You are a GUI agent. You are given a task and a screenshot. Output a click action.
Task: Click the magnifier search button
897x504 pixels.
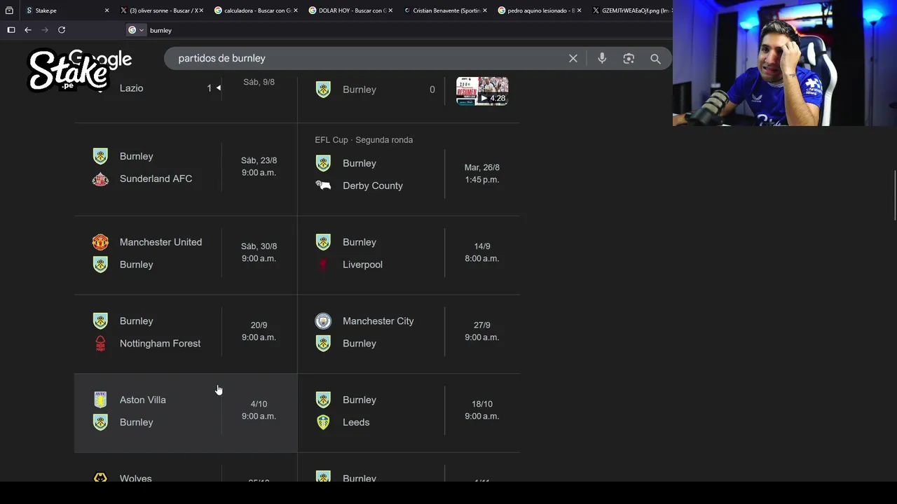655,59
